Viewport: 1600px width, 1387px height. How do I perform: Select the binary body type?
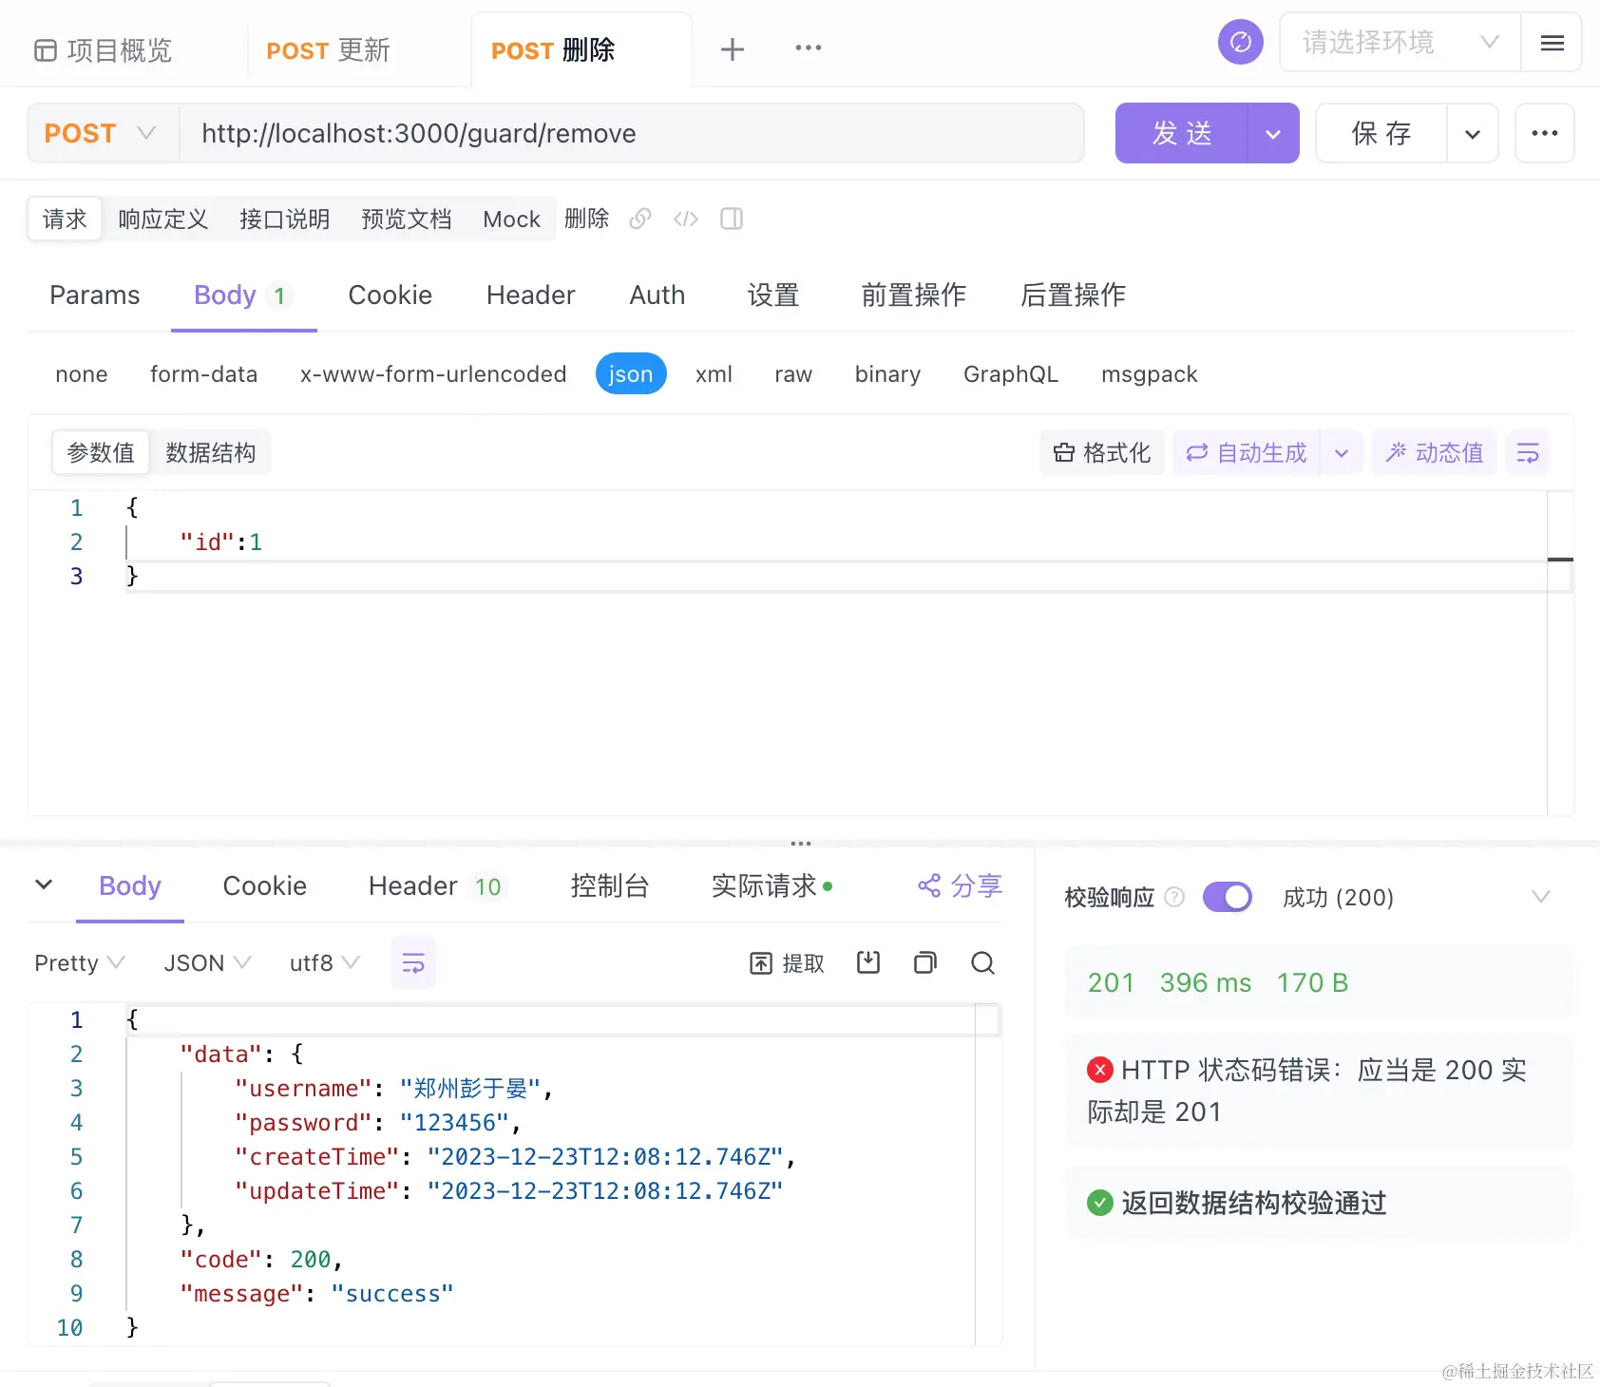887,374
